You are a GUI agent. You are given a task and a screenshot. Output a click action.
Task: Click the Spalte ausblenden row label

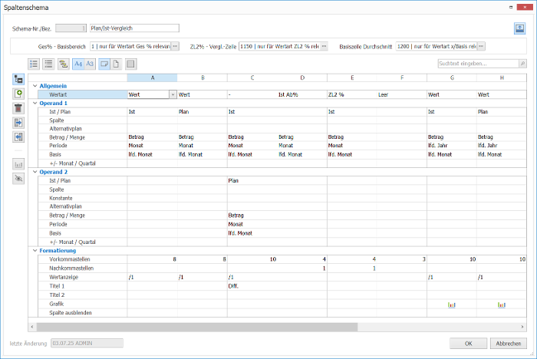83,313
